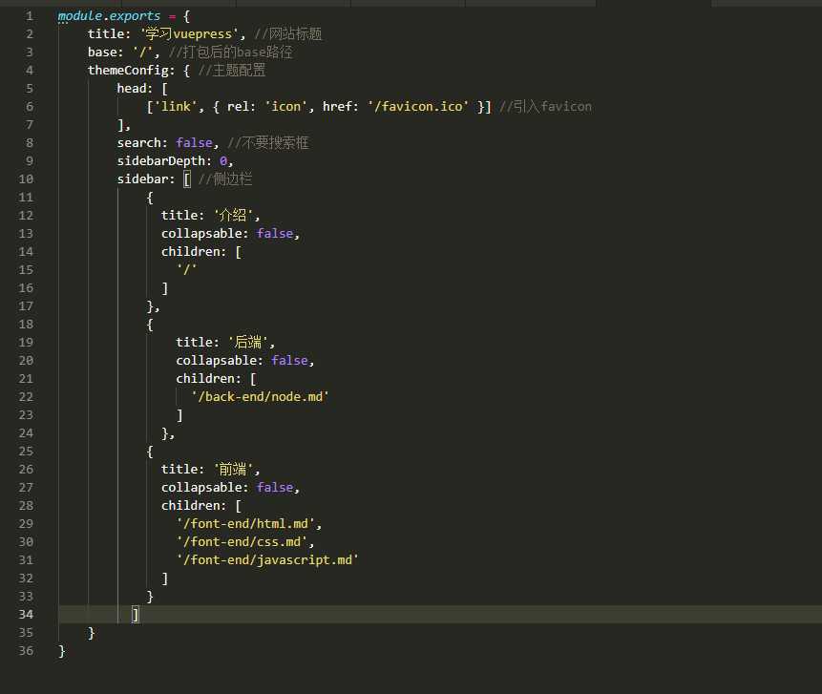Click the '学习vuepress' title string
This screenshot has height=694, width=822.
click(x=189, y=34)
